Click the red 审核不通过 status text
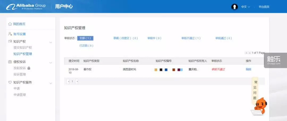Screen dimensions: 287x121 (x=218, y=70)
